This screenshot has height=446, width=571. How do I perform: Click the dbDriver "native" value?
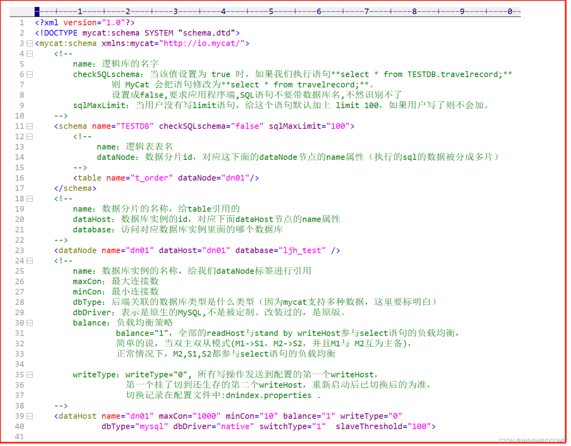235,427
